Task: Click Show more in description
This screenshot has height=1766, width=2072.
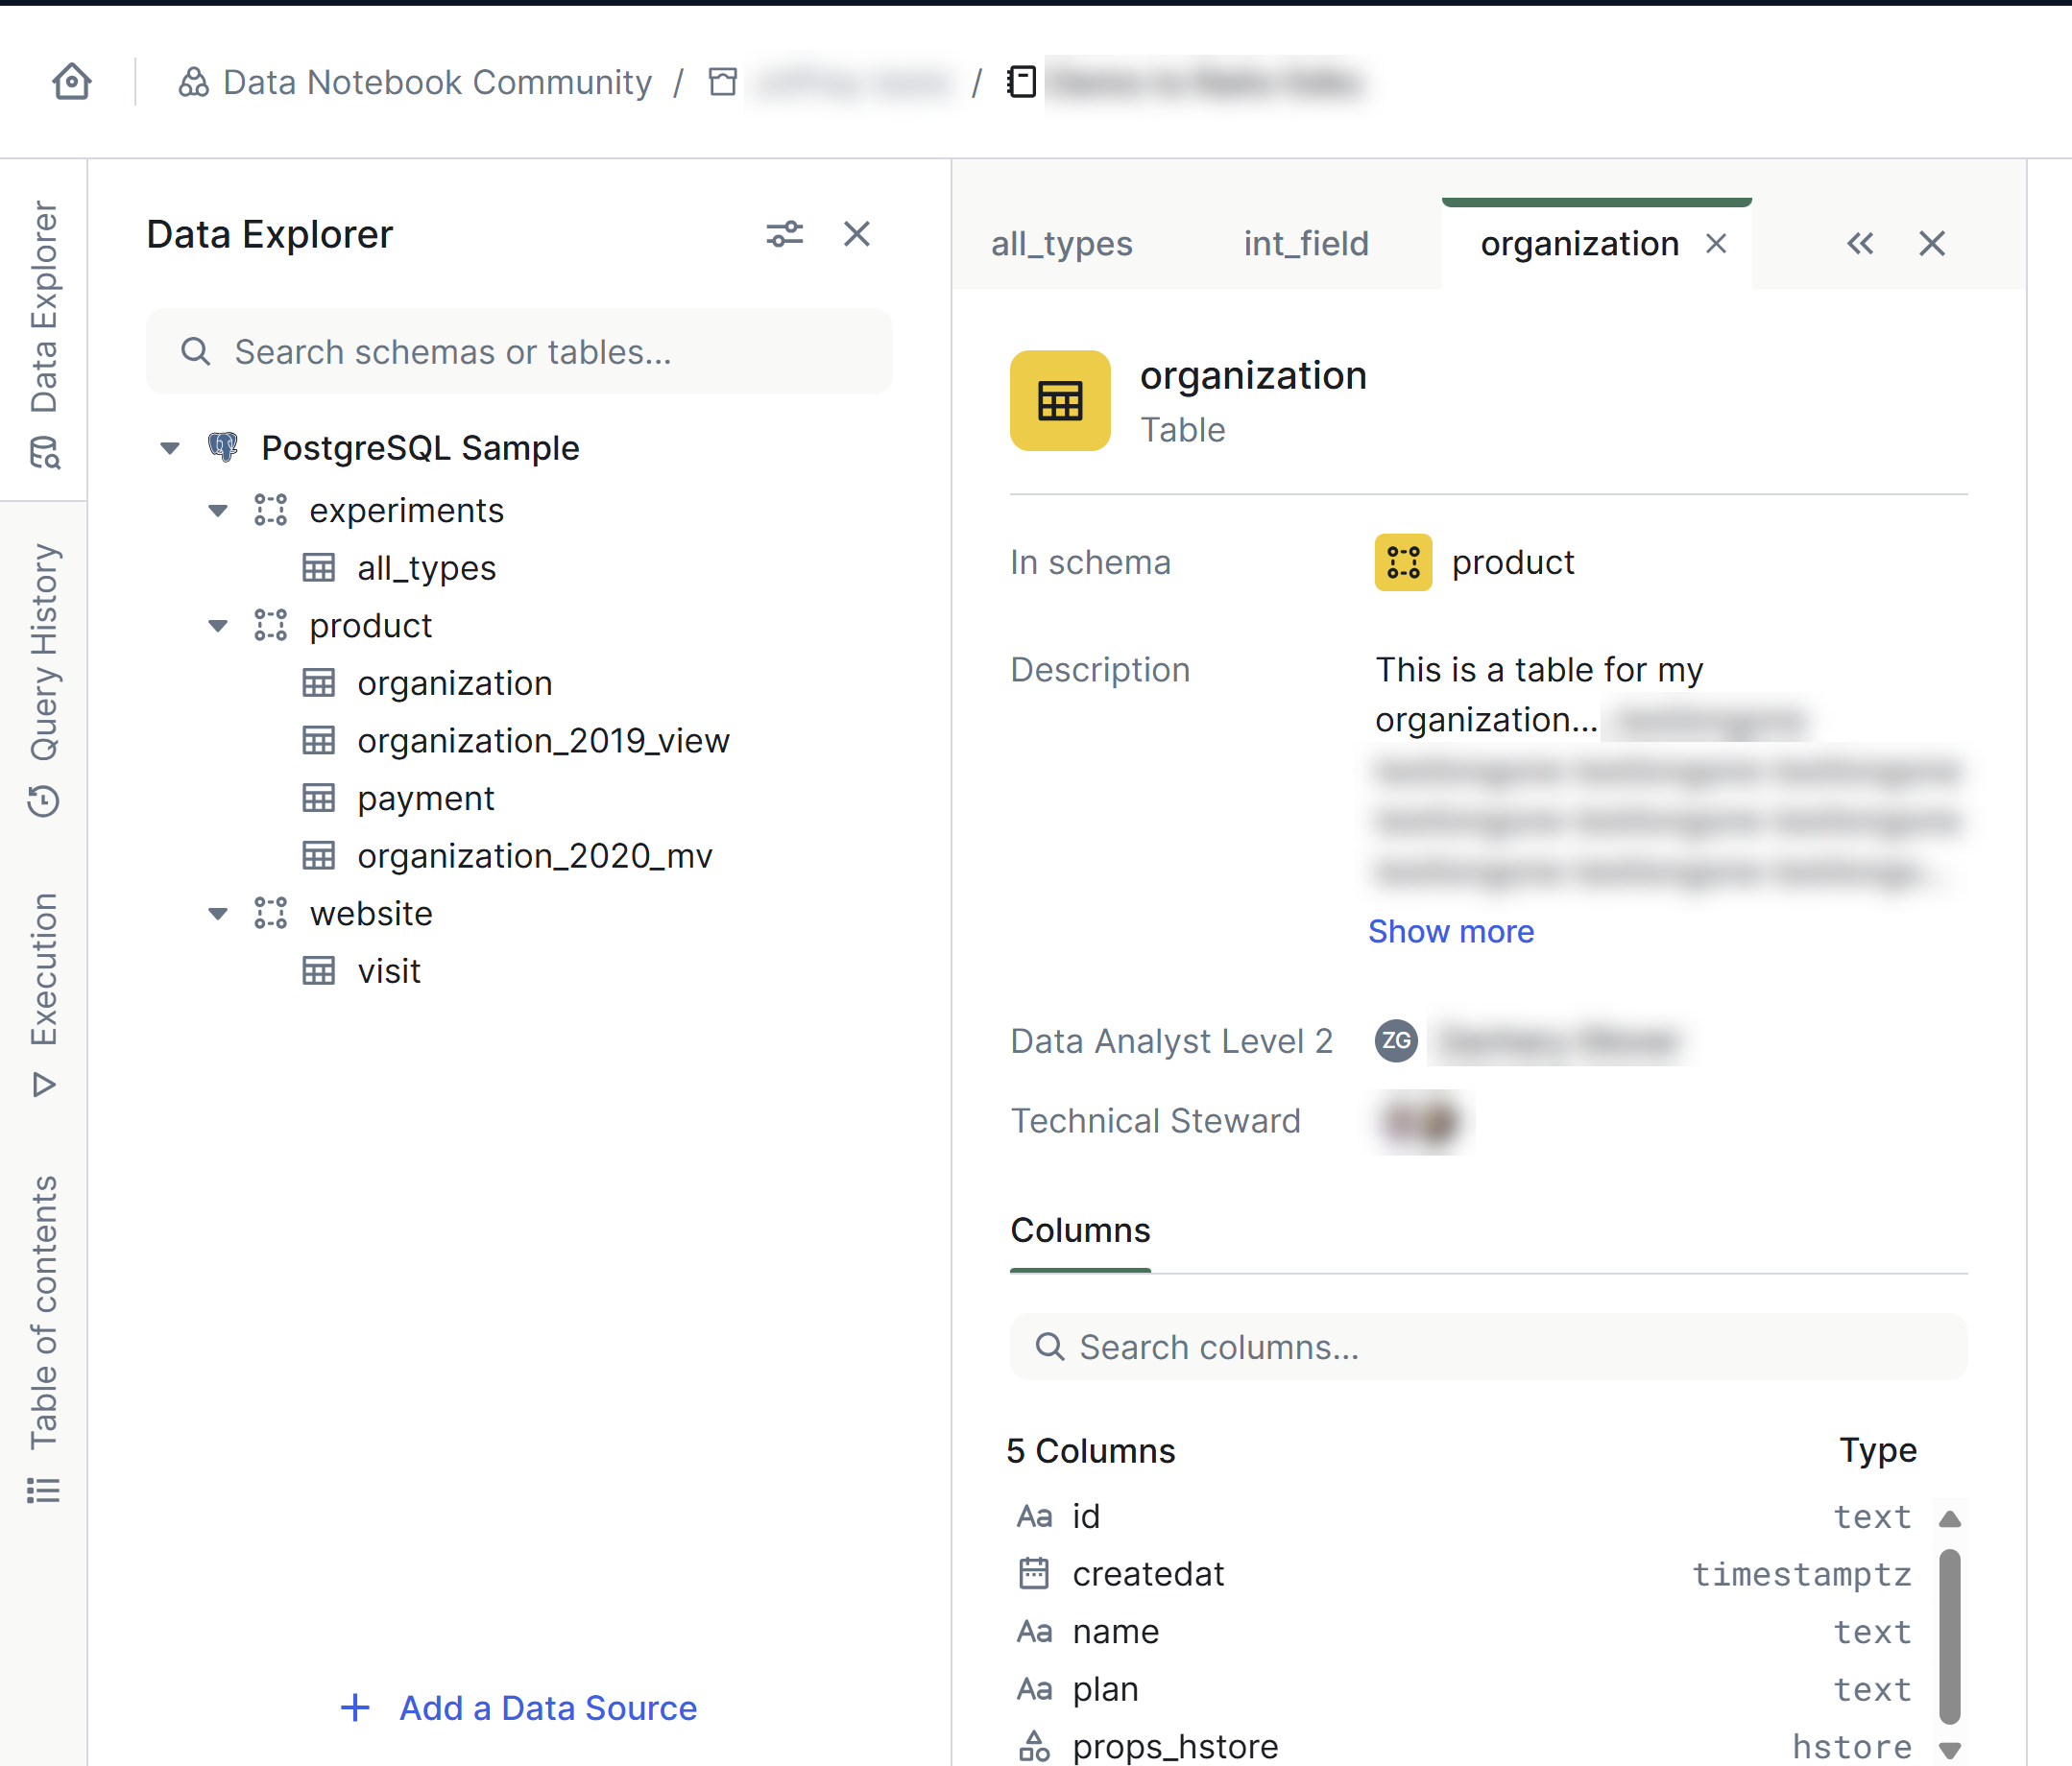Action: pos(1451,932)
